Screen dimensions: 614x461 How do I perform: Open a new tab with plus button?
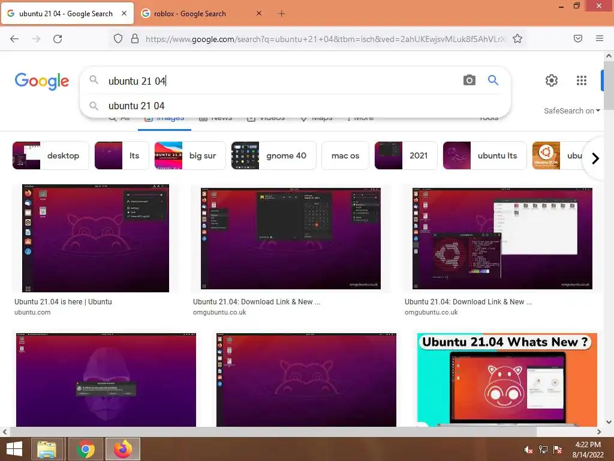pyautogui.click(x=281, y=14)
